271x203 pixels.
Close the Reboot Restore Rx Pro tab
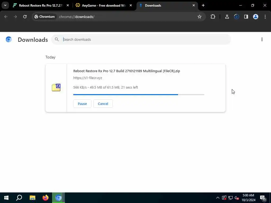pos(68,5)
